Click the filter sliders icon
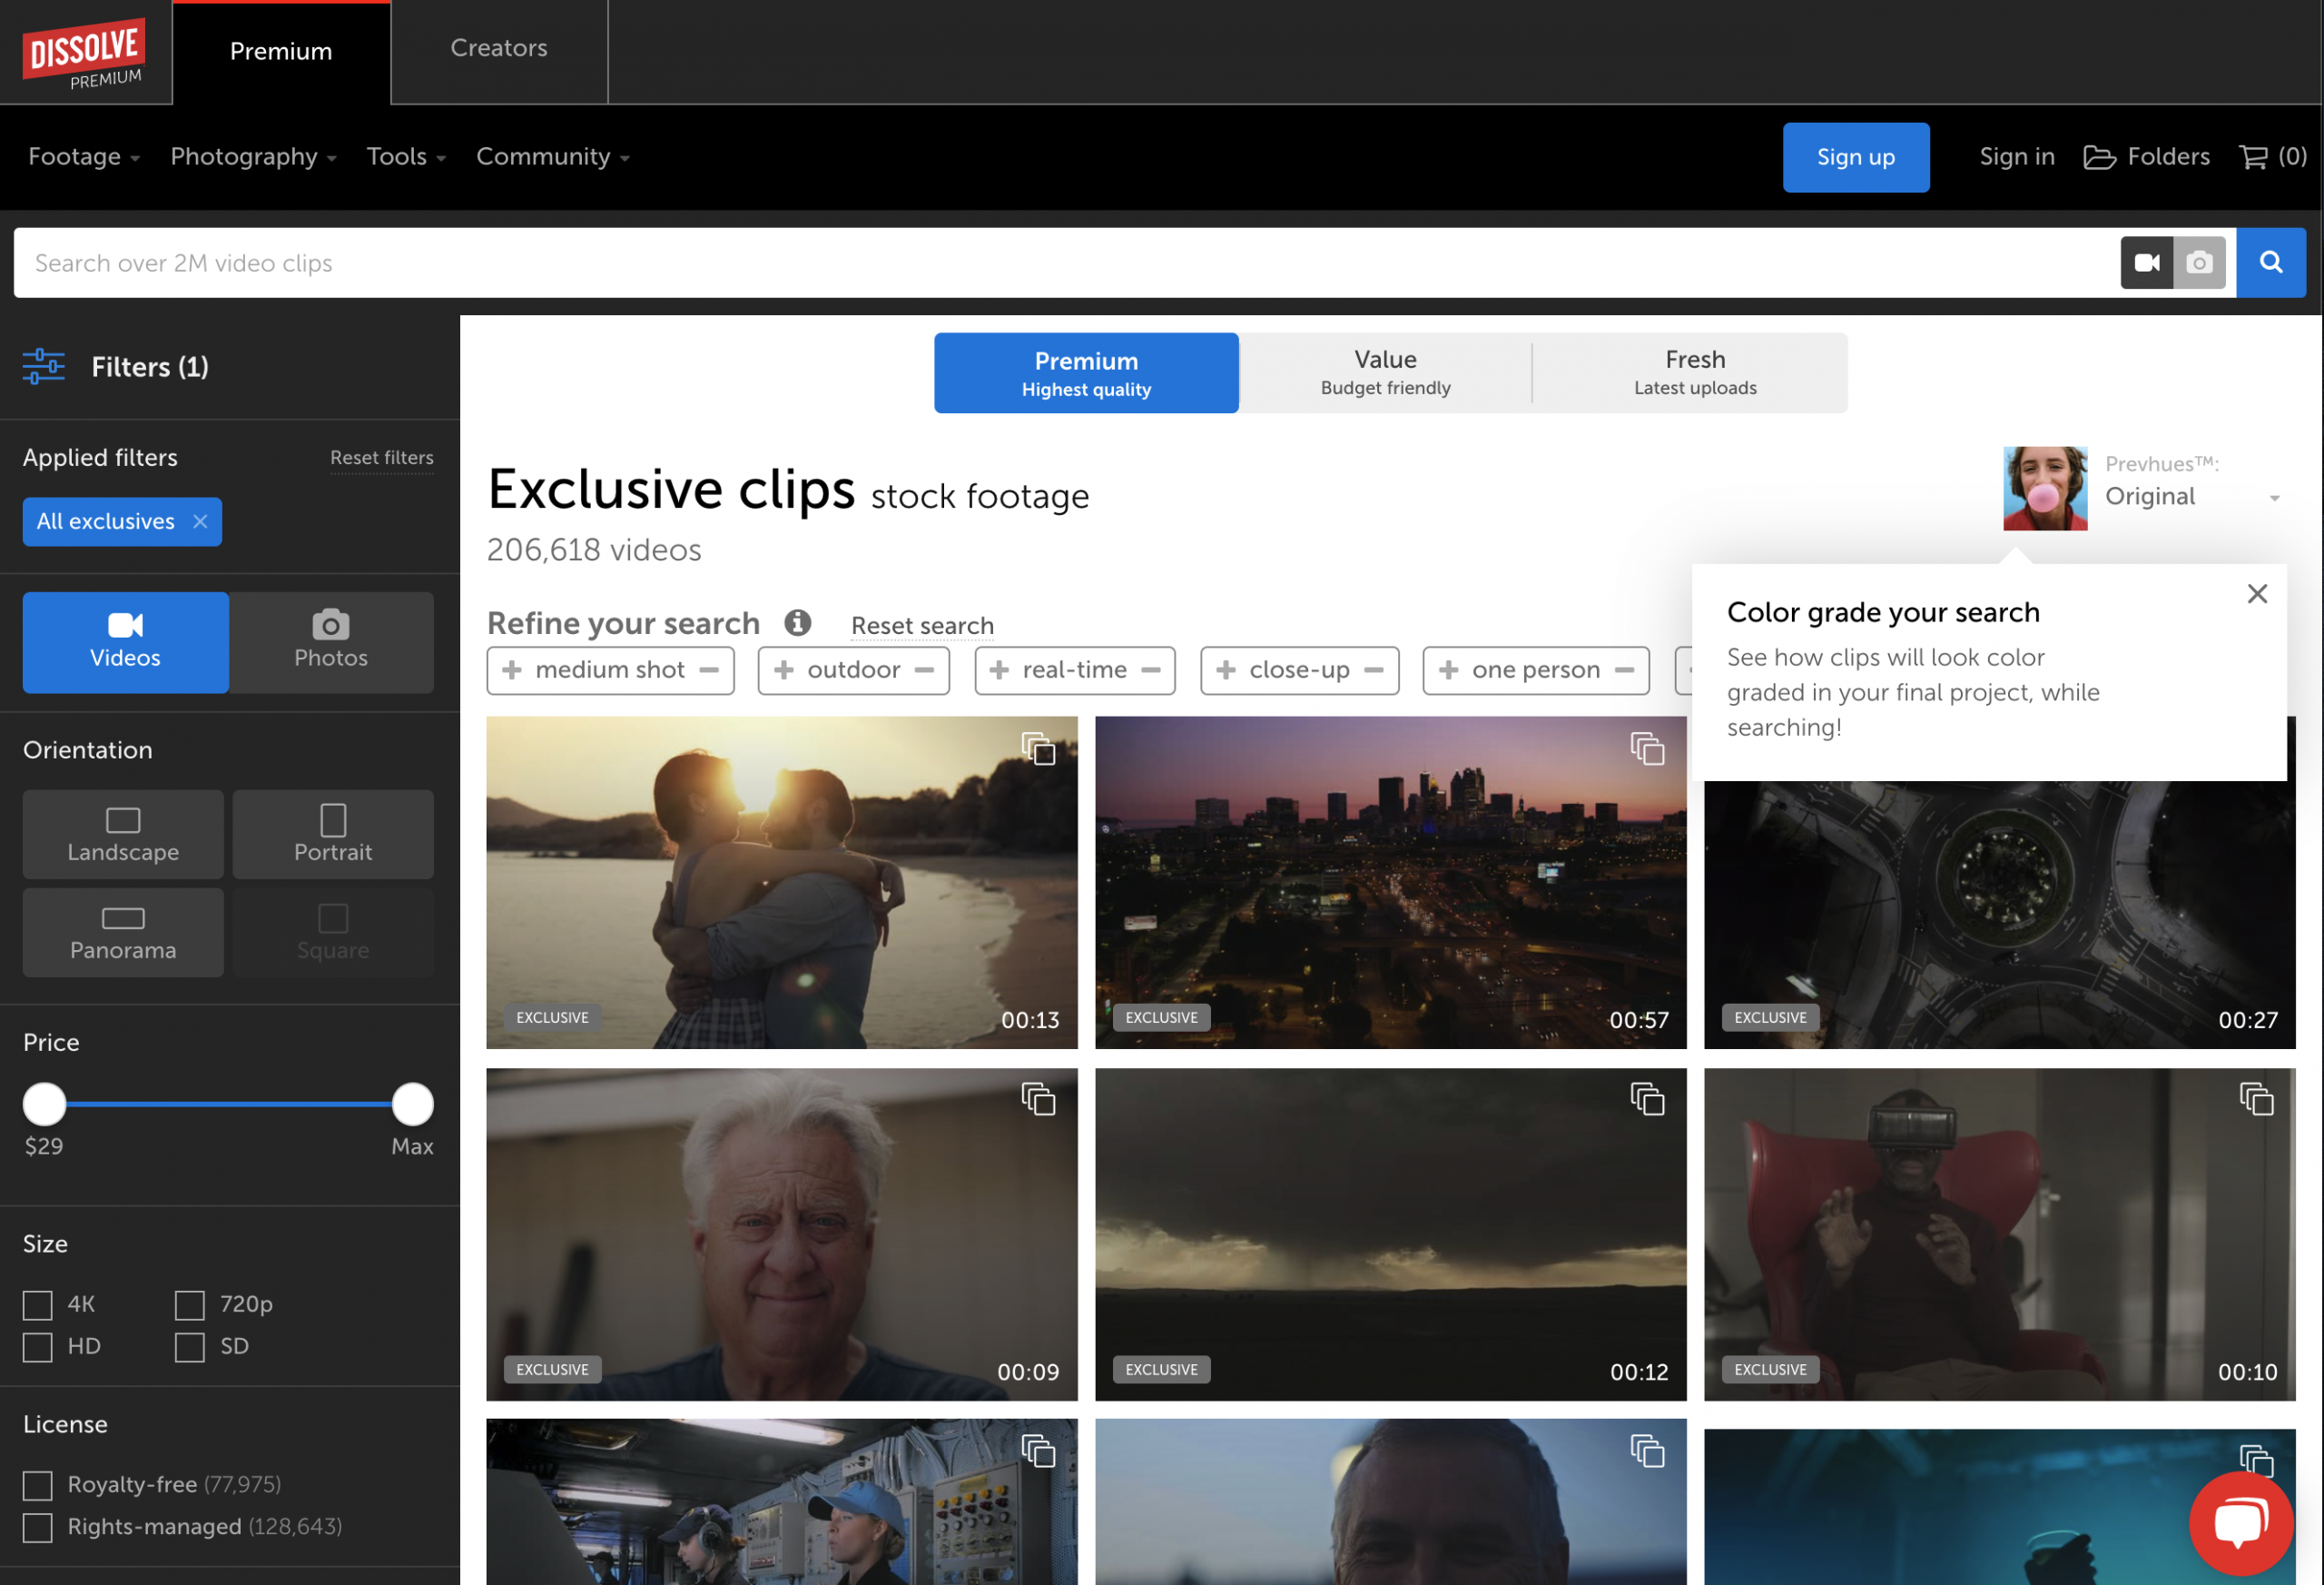The width and height of the screenshot is (2324, 1585). 43,366
